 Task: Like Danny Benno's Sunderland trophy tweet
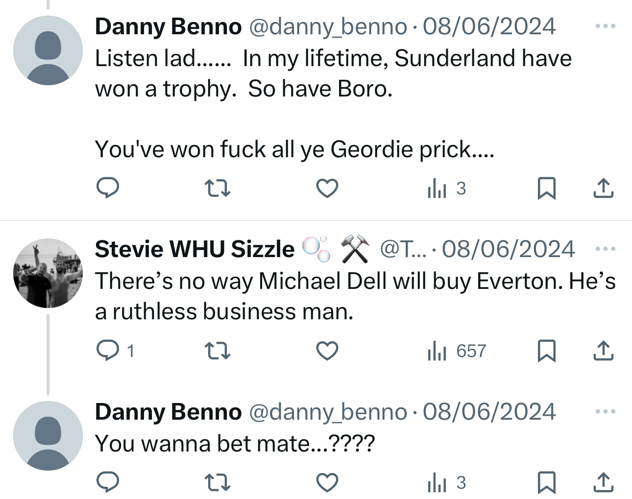tap(327, 188)
